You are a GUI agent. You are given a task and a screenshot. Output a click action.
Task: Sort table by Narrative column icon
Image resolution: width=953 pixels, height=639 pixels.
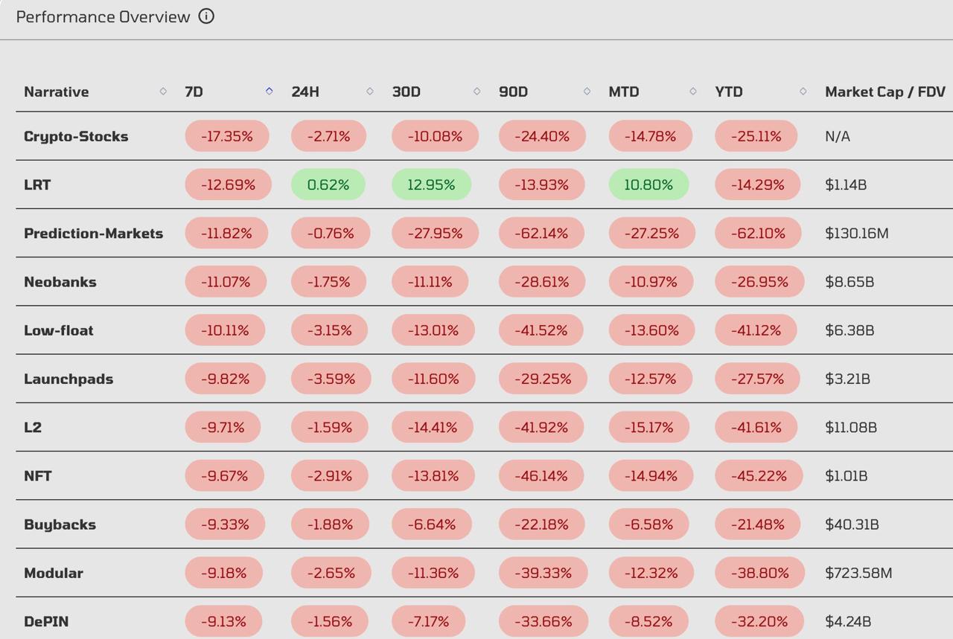click(163, 91)
